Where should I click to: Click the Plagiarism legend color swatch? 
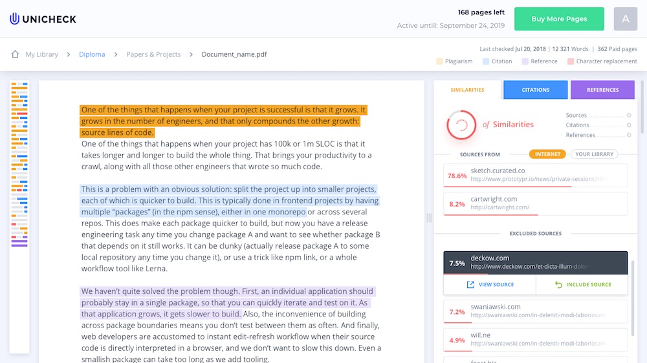(439, 61)
